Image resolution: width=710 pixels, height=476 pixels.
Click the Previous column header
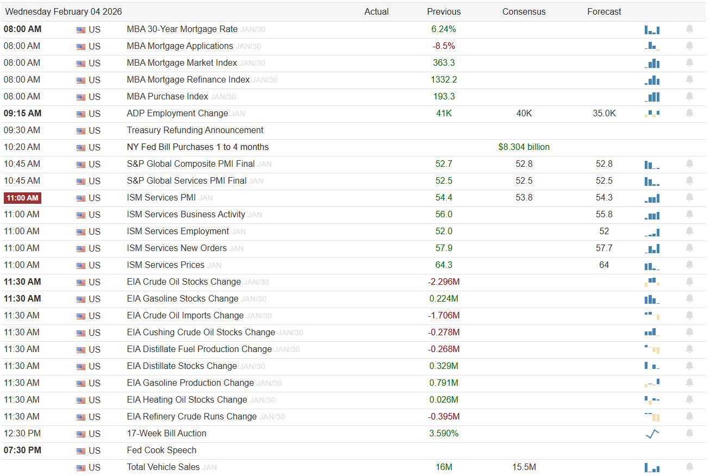click(444, 11)
